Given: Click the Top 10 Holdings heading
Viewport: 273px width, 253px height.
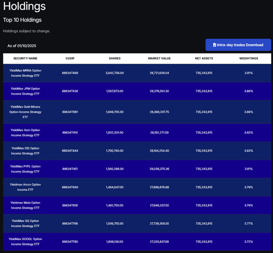Looking at the screenshot, I should pyautogui.click(x=22, y=20).
